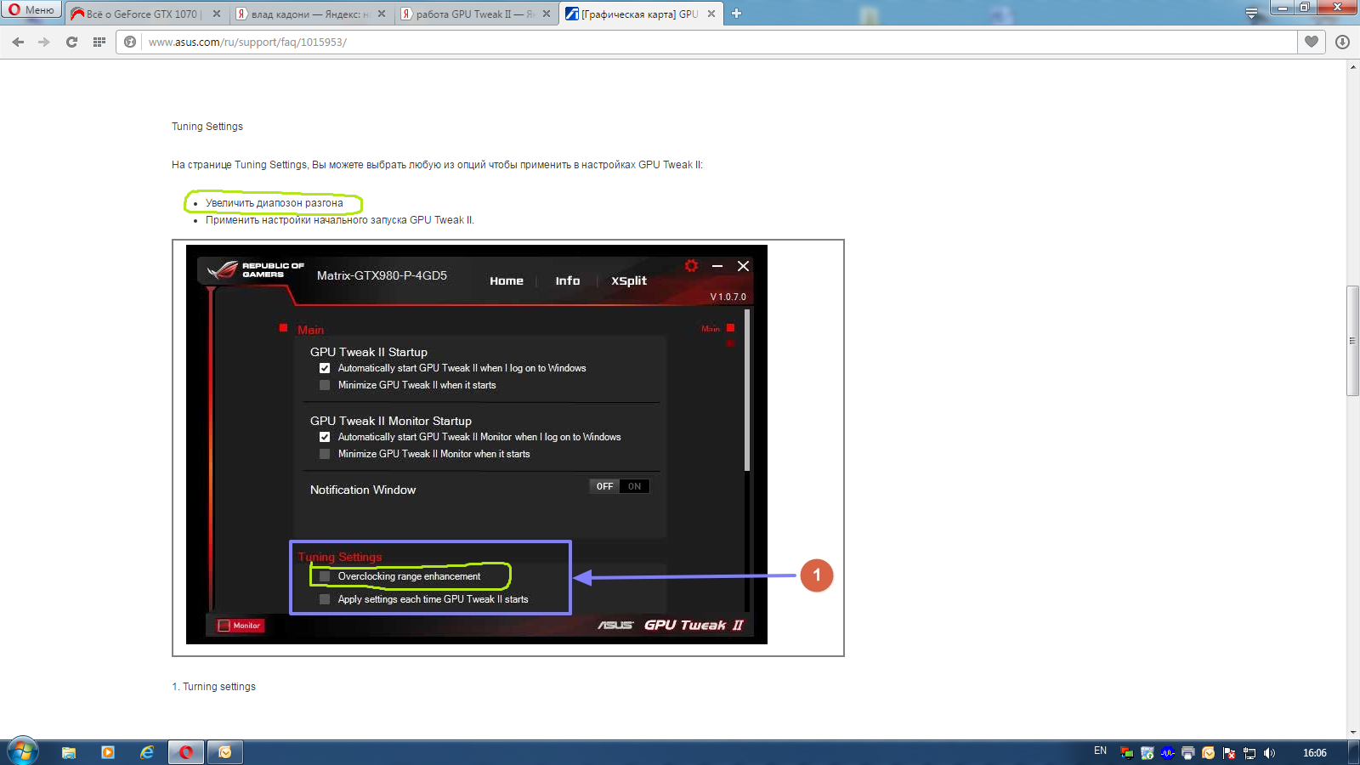
Task: Click the EN language indicator
Action: (x=1100, y=751)
